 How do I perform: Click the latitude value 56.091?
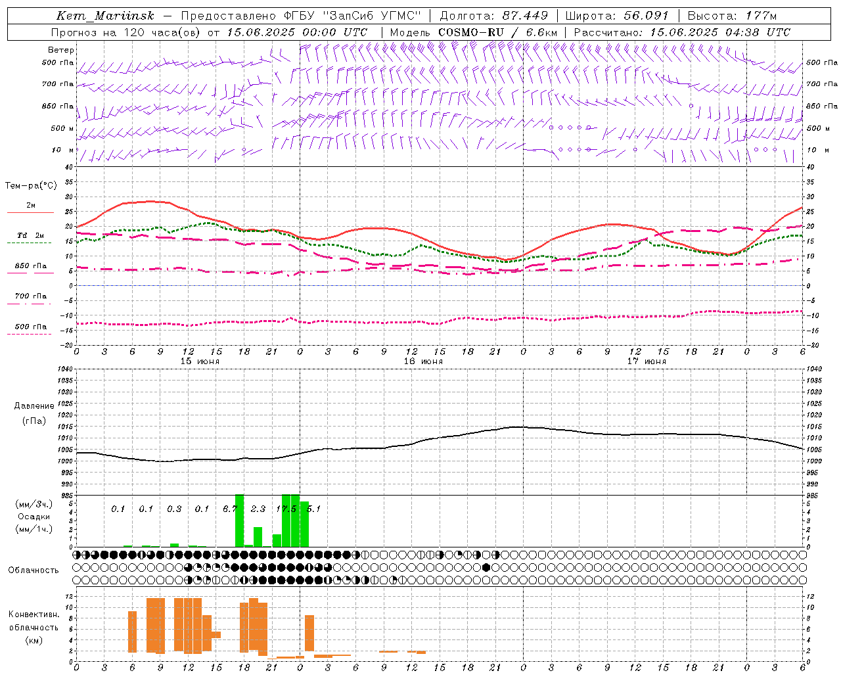click(x=646, y=16)
